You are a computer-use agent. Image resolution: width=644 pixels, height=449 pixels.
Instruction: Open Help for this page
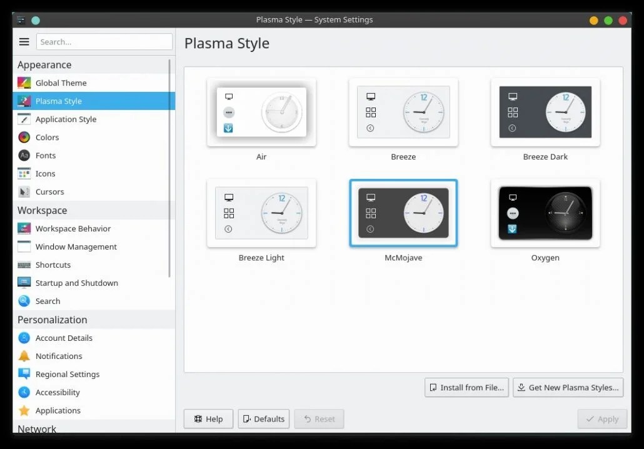pyautogui.click(x=208, y=418)
